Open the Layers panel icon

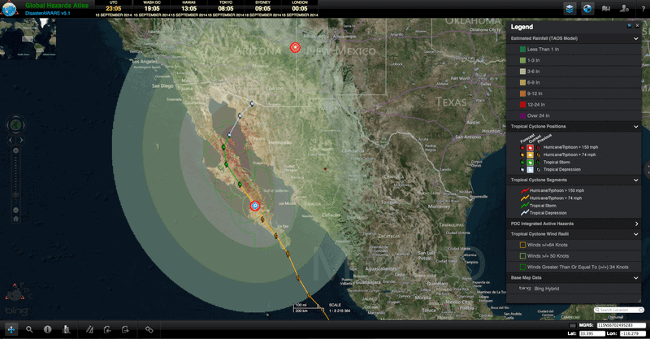[x=570, y=9]
